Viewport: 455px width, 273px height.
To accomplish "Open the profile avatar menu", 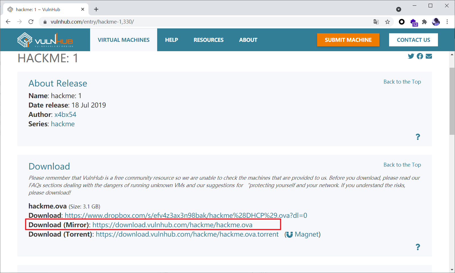I will tap(436, 22).
